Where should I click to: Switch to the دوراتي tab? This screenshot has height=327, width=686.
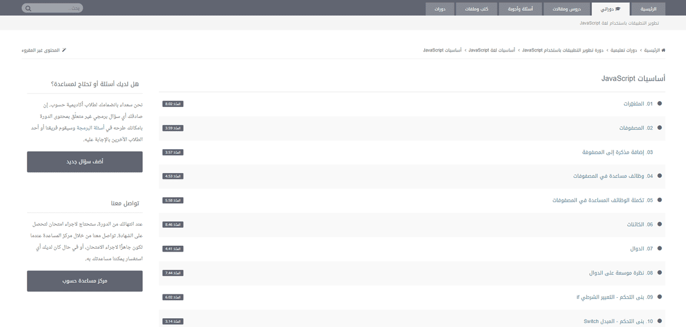pyautogui.click(x=611, y=9)
